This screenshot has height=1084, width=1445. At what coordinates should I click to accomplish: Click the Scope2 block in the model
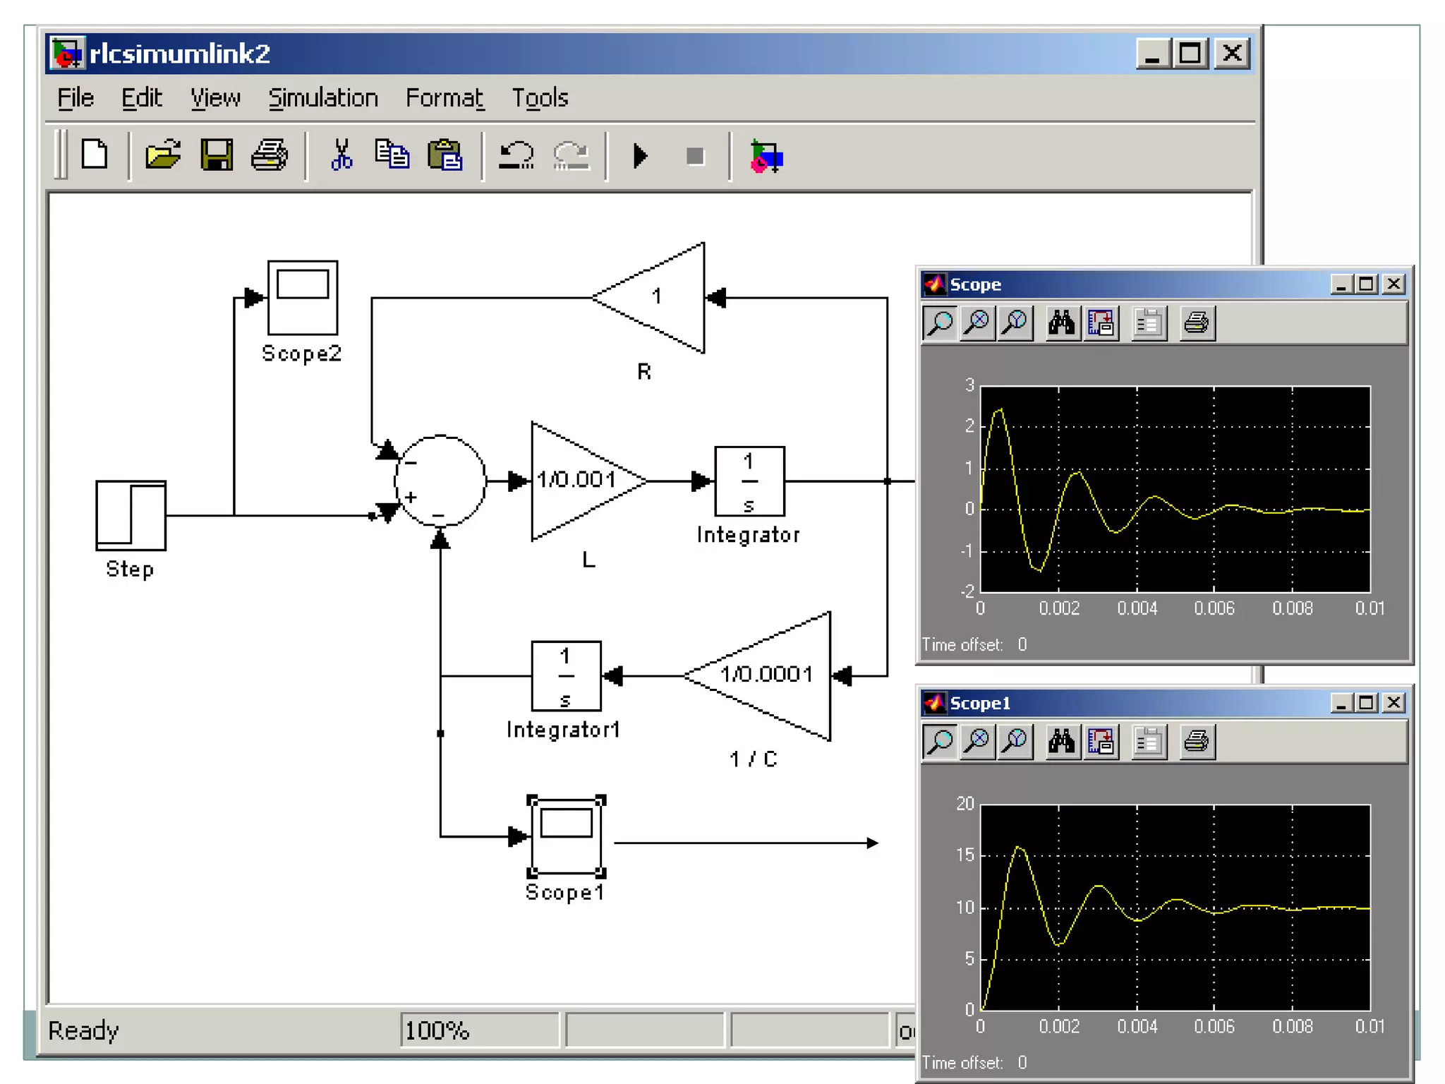303,298
